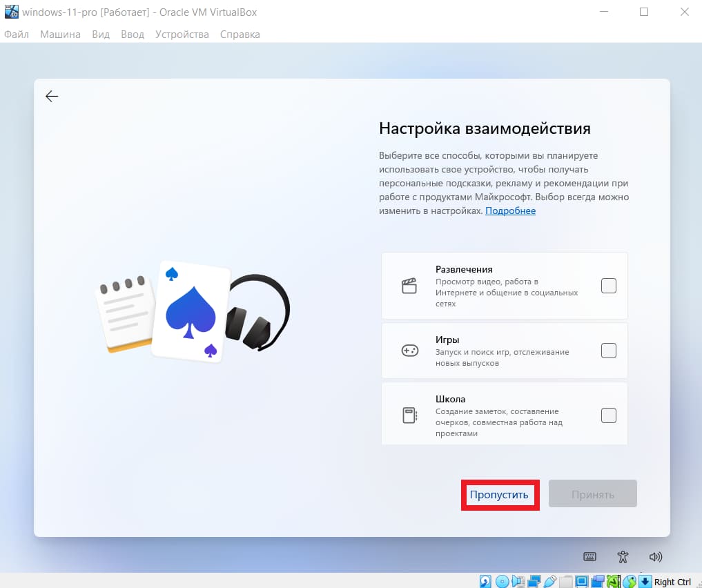This screenshot has height=588, width=702.
Task: Check the Школа checkbox
Action: click(x=608, y=415)
